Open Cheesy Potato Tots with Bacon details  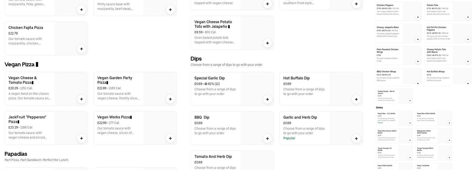(437, 51)
